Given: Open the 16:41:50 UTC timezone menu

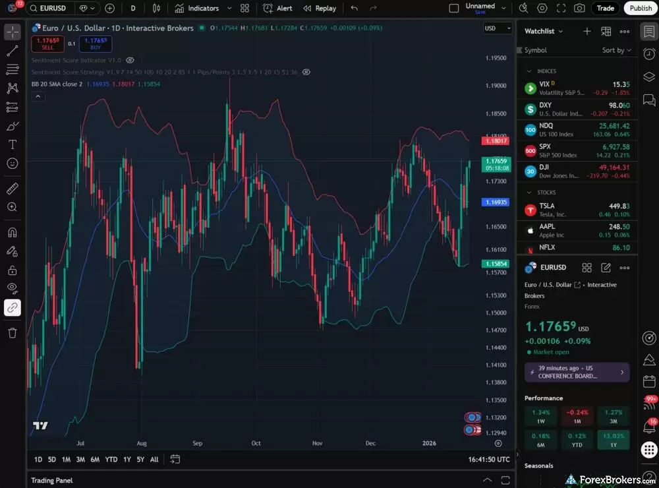Looking at the screenshot, I should [x=489, y=460].
